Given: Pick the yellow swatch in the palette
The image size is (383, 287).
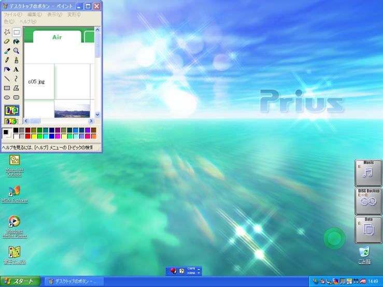Looking at the screenshot, I should 34,136.
